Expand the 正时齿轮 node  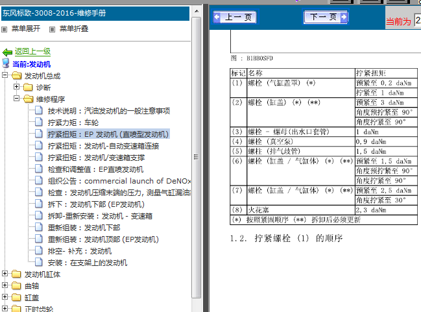5,308
